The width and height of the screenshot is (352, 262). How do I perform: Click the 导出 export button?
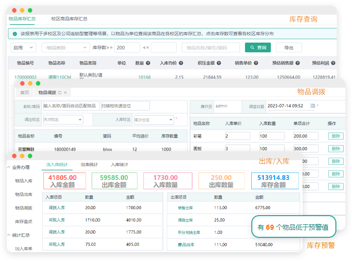(x=289, y=48)
